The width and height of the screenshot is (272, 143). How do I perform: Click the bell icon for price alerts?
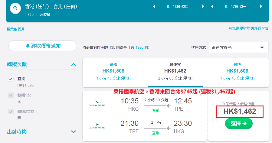click(x=28, y=46)
